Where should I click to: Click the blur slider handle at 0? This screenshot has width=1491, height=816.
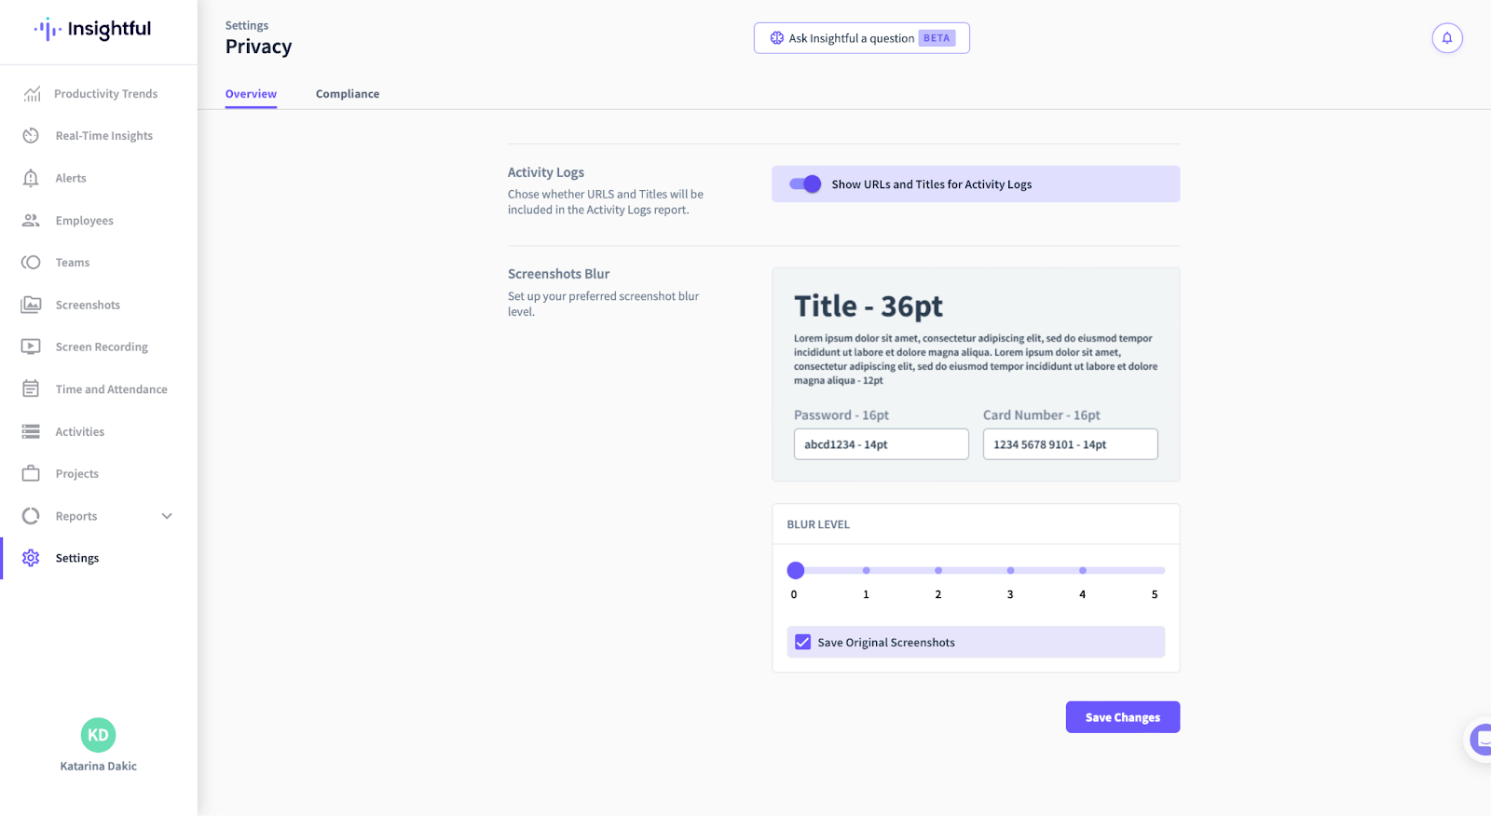[x=795, y=570]
